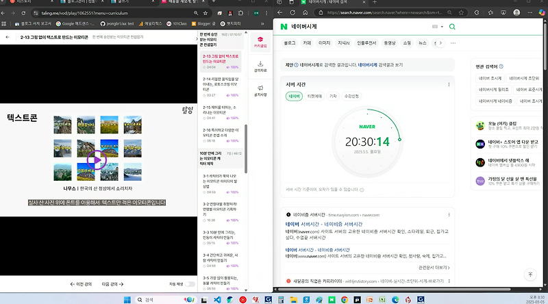Choose 수강신청 server time option
Image resolution: width=548 pixels, height=304 pixels.
point(351,96)
